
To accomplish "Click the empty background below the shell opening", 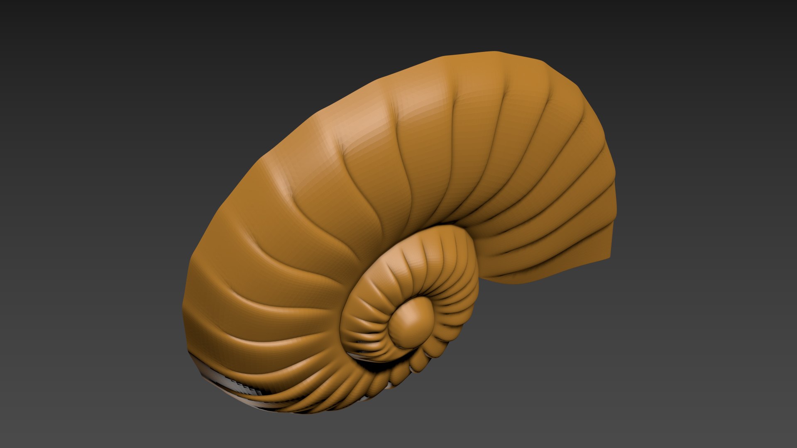I will [x=581, y=353].
